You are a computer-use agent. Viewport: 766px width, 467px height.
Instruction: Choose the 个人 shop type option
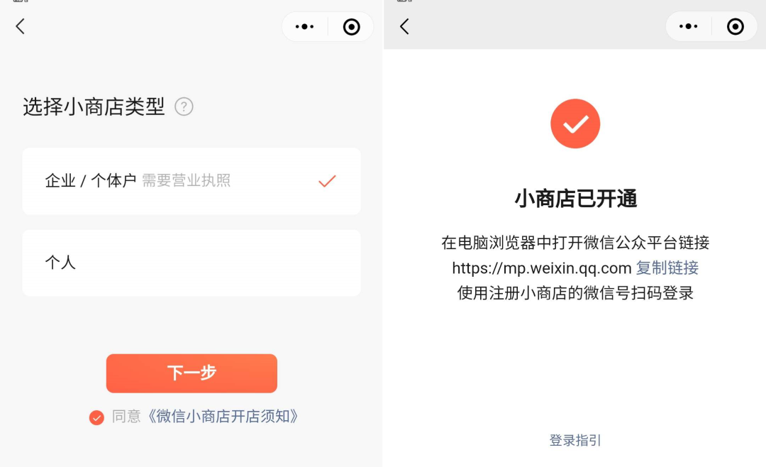[x=191, y=263]
